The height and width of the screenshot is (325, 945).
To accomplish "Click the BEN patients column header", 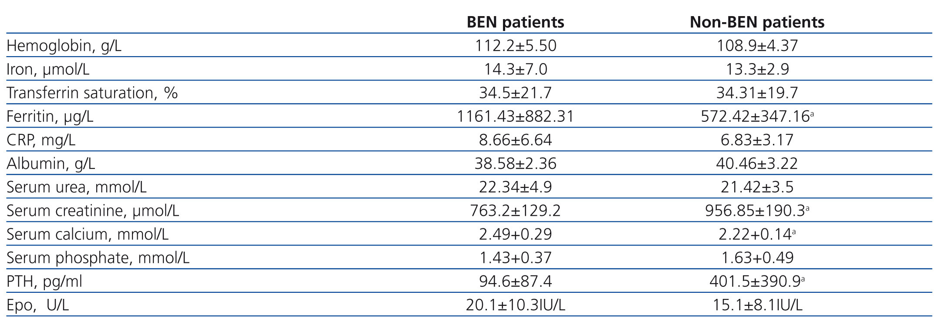I will coord(515,22).
